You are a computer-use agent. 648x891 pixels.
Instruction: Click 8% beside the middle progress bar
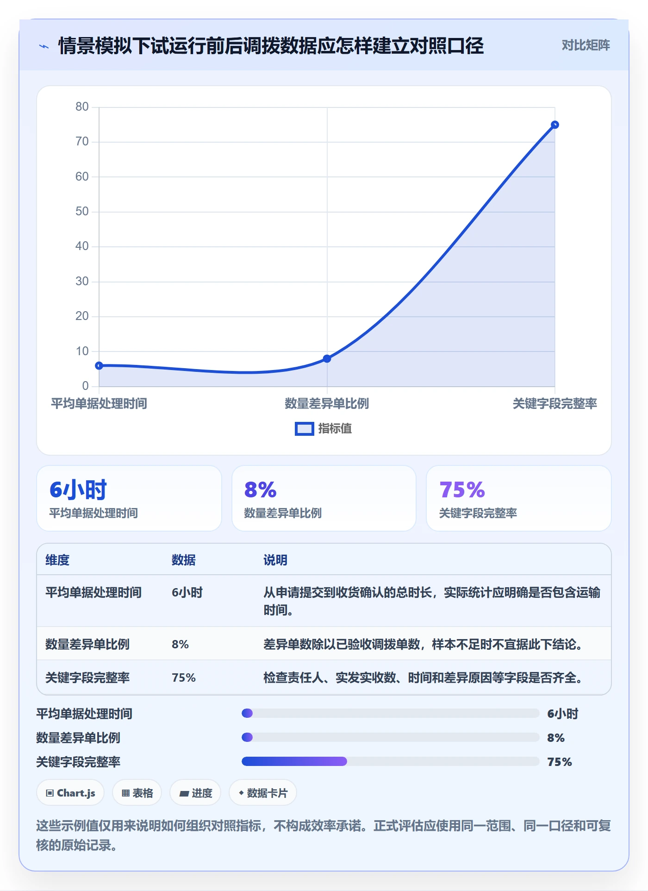(556, 738)
